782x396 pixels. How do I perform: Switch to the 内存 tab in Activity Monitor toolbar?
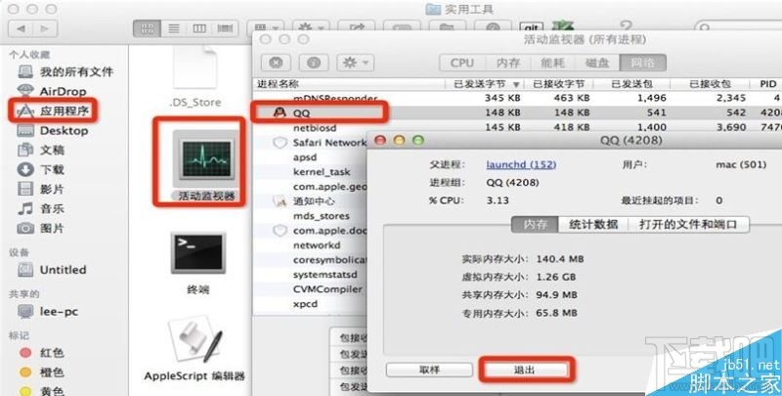coord(508,63)
